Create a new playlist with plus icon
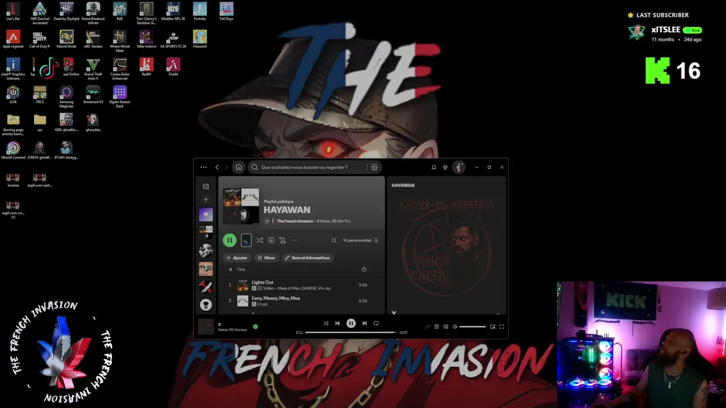This screenshot has width=726, height=408. (x=206, y=199)
